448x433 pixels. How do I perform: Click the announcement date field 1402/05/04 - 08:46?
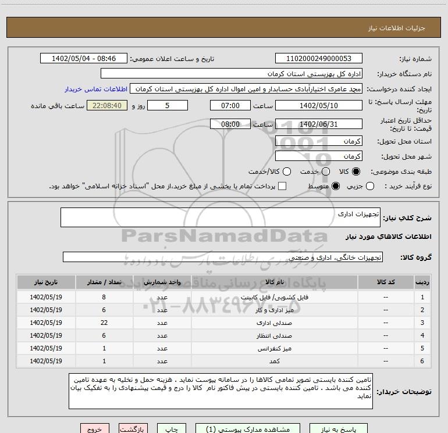pos(84,59)
